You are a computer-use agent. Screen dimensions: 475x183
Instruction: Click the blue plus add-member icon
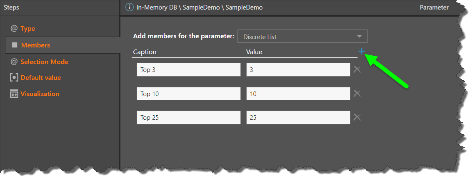(x=361, y=51)
